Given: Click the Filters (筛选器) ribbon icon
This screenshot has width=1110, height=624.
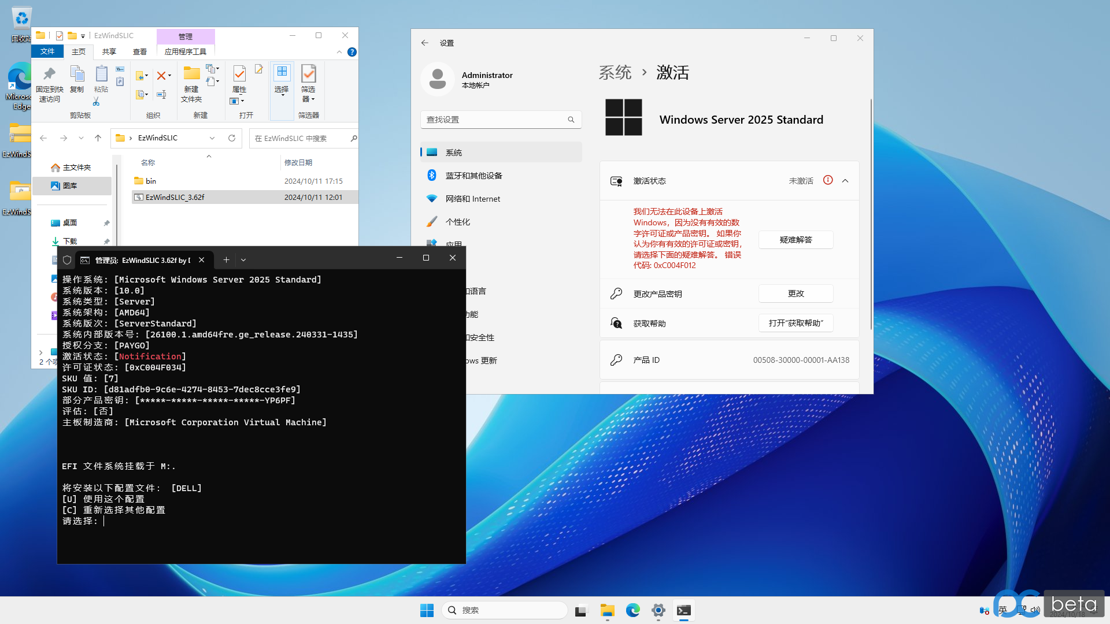Looking at the screenshot, I should coord(308,84).
